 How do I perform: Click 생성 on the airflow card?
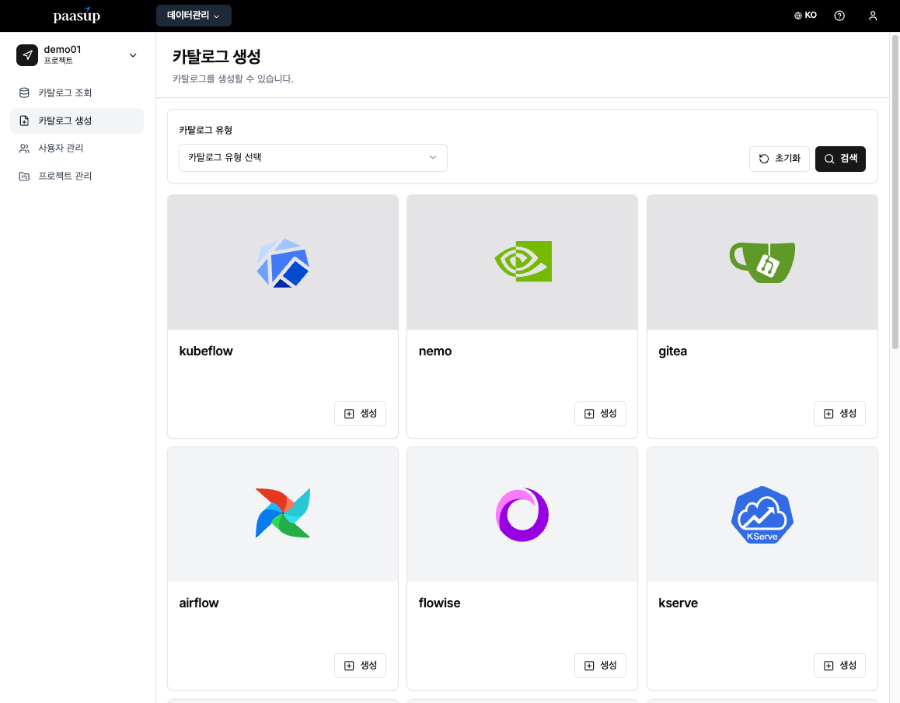click(x=360, y=666)
